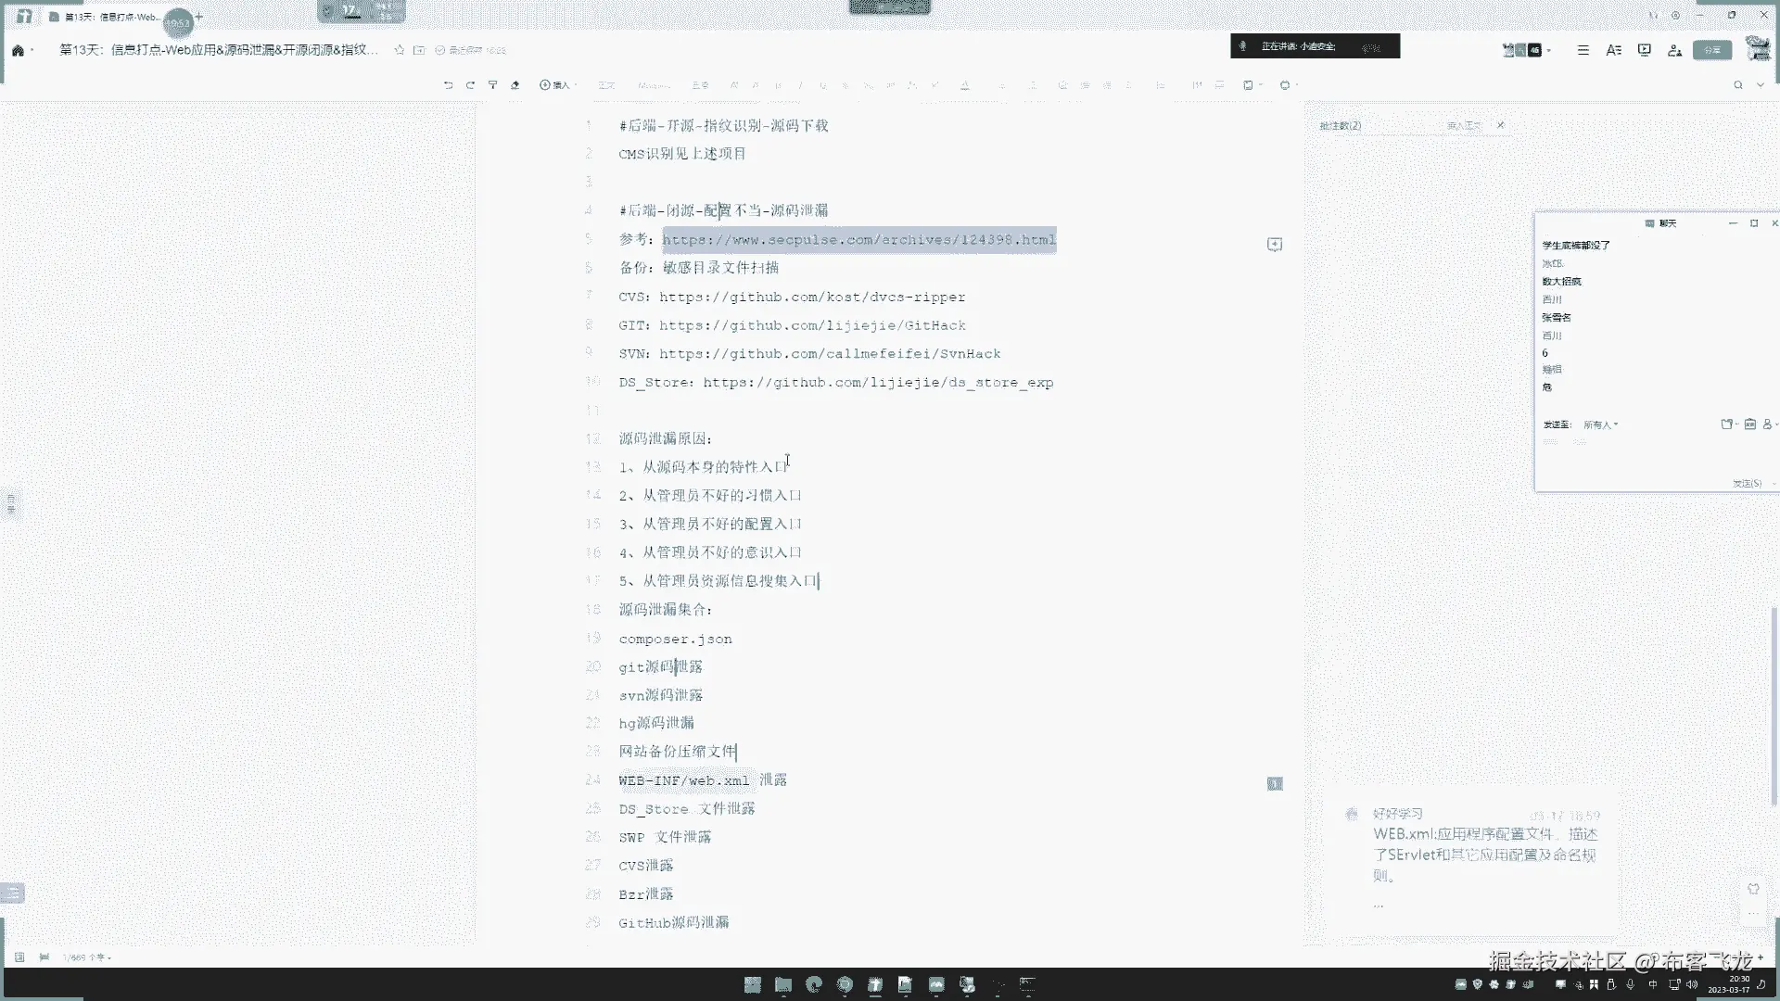Click the 分享 share button

(x=1711, y=50)
